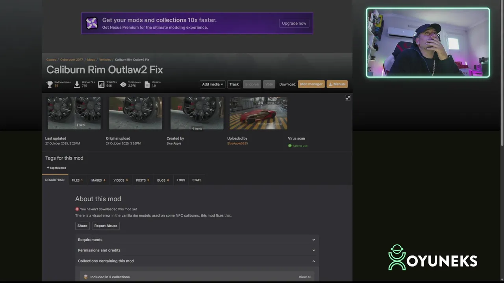Open the first rim comparison thumbnail labeled Fixed
The width and height of the screenshot is (504, 283).
[74, 113]
